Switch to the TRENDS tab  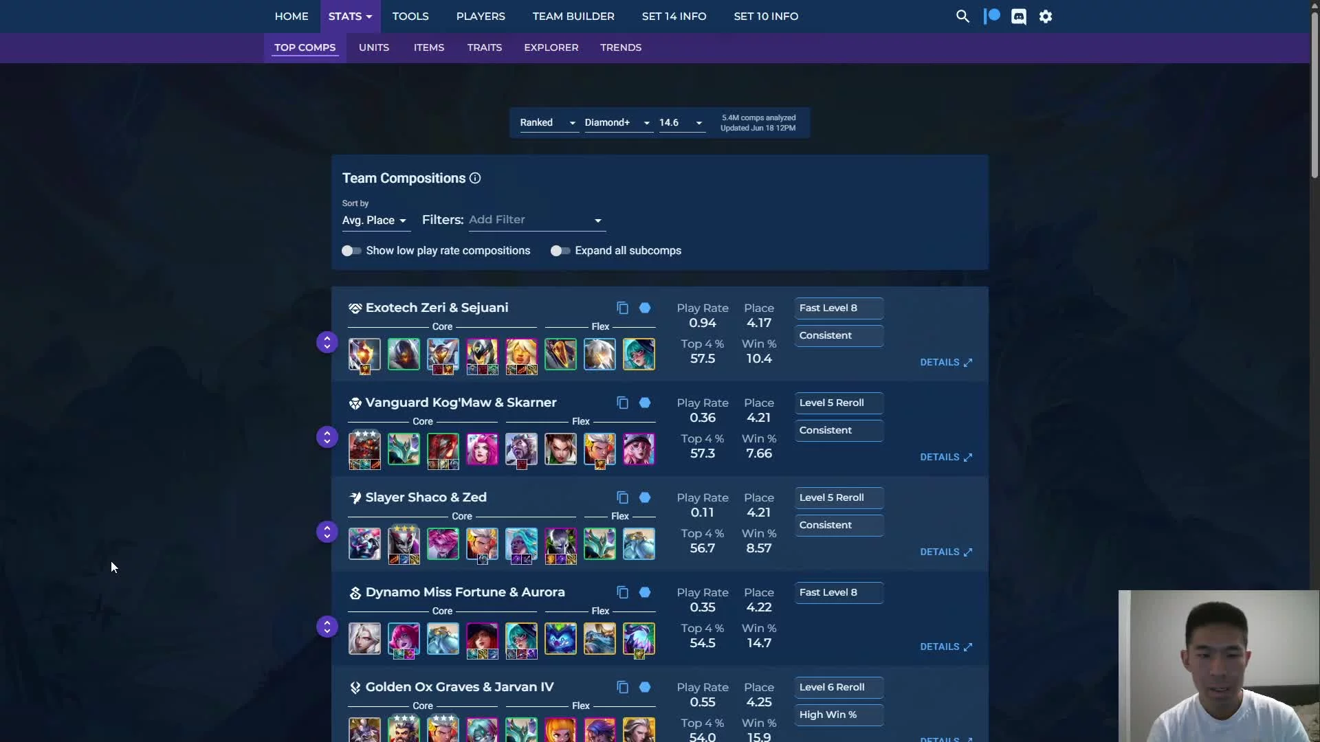pyautogui.click(x=621, y=47)
